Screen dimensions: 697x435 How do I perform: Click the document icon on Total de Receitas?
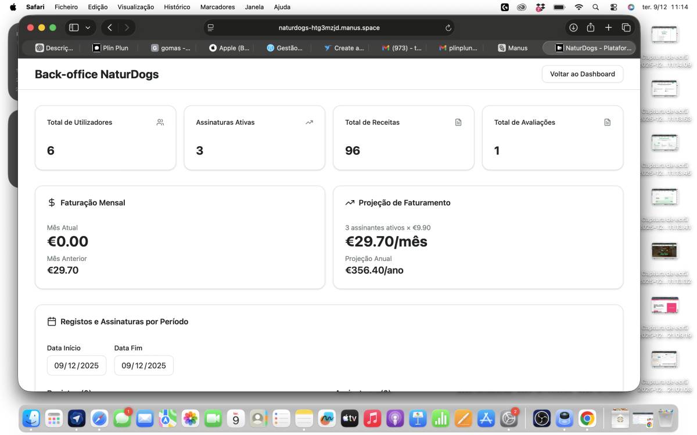pos(458,122)
